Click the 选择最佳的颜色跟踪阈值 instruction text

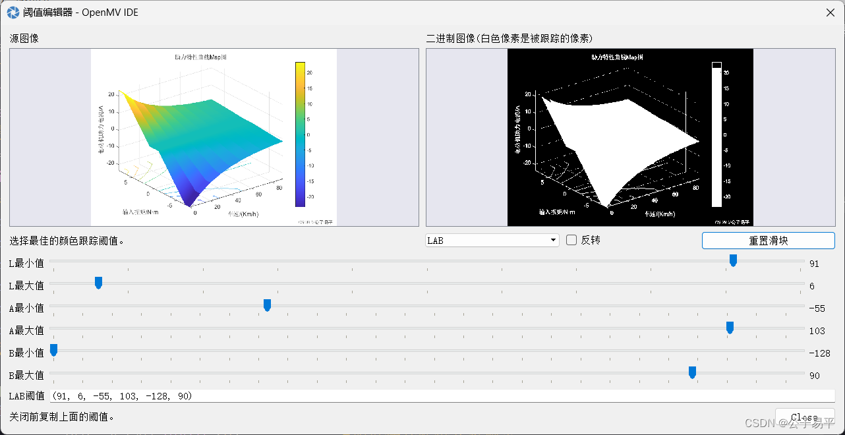coord(67,241)
